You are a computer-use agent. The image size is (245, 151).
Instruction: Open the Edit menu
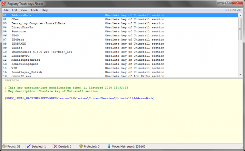coord(14,10)
